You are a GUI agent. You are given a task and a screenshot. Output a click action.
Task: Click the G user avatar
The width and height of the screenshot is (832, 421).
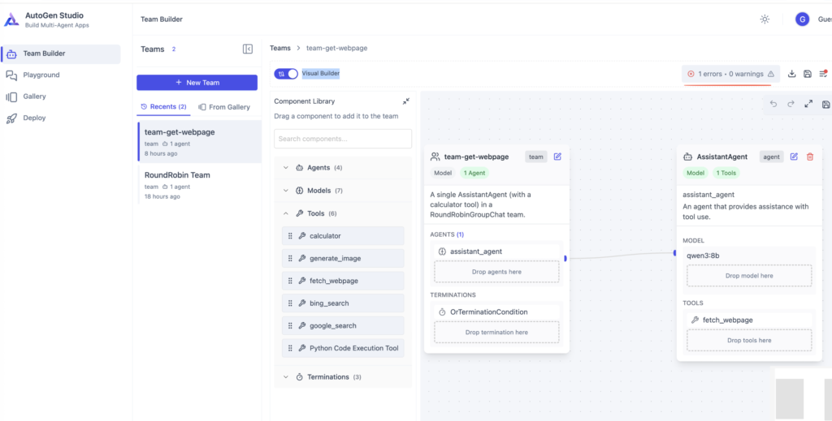point(802,19)
